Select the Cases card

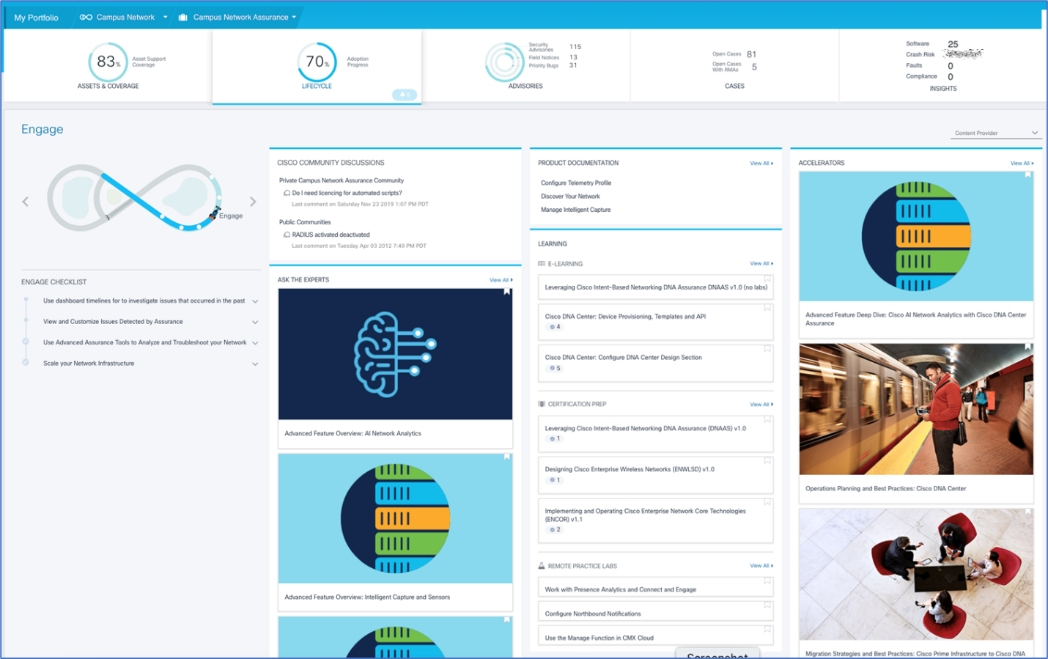(734, 65)
